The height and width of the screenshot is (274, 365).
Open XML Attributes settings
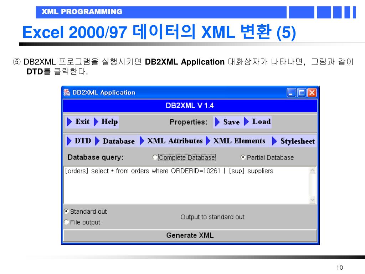pos(171,141)
